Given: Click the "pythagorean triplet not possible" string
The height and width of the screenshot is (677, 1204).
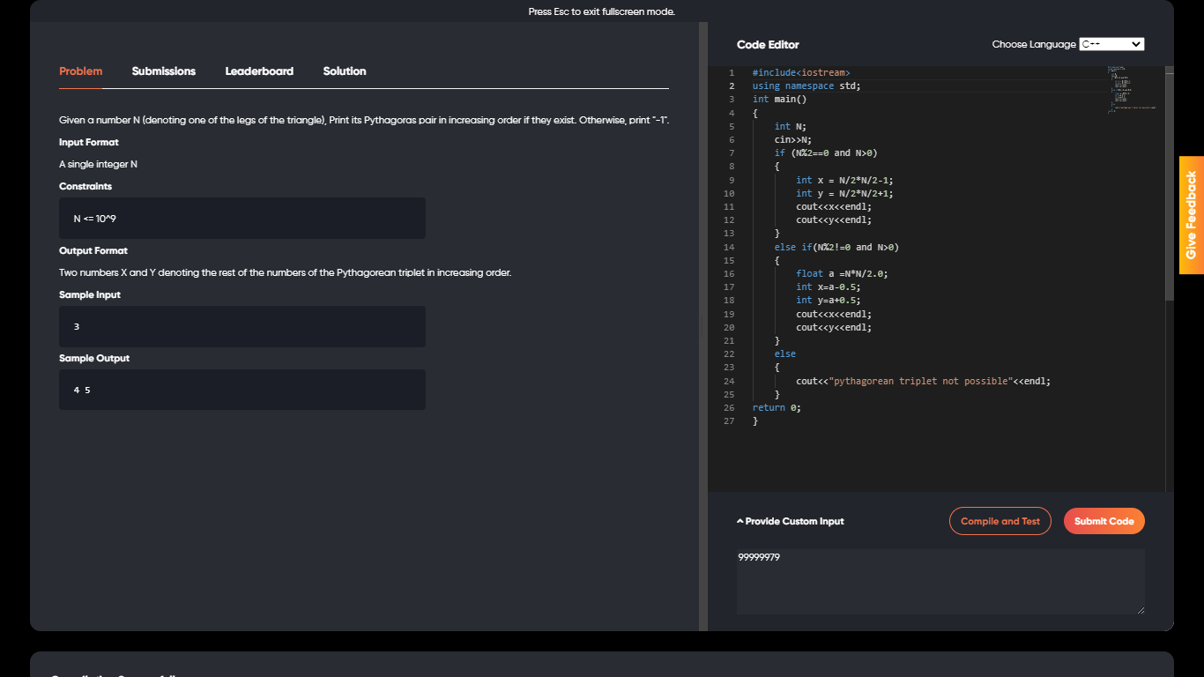Looking at the screenshot, I should point(919,381).
